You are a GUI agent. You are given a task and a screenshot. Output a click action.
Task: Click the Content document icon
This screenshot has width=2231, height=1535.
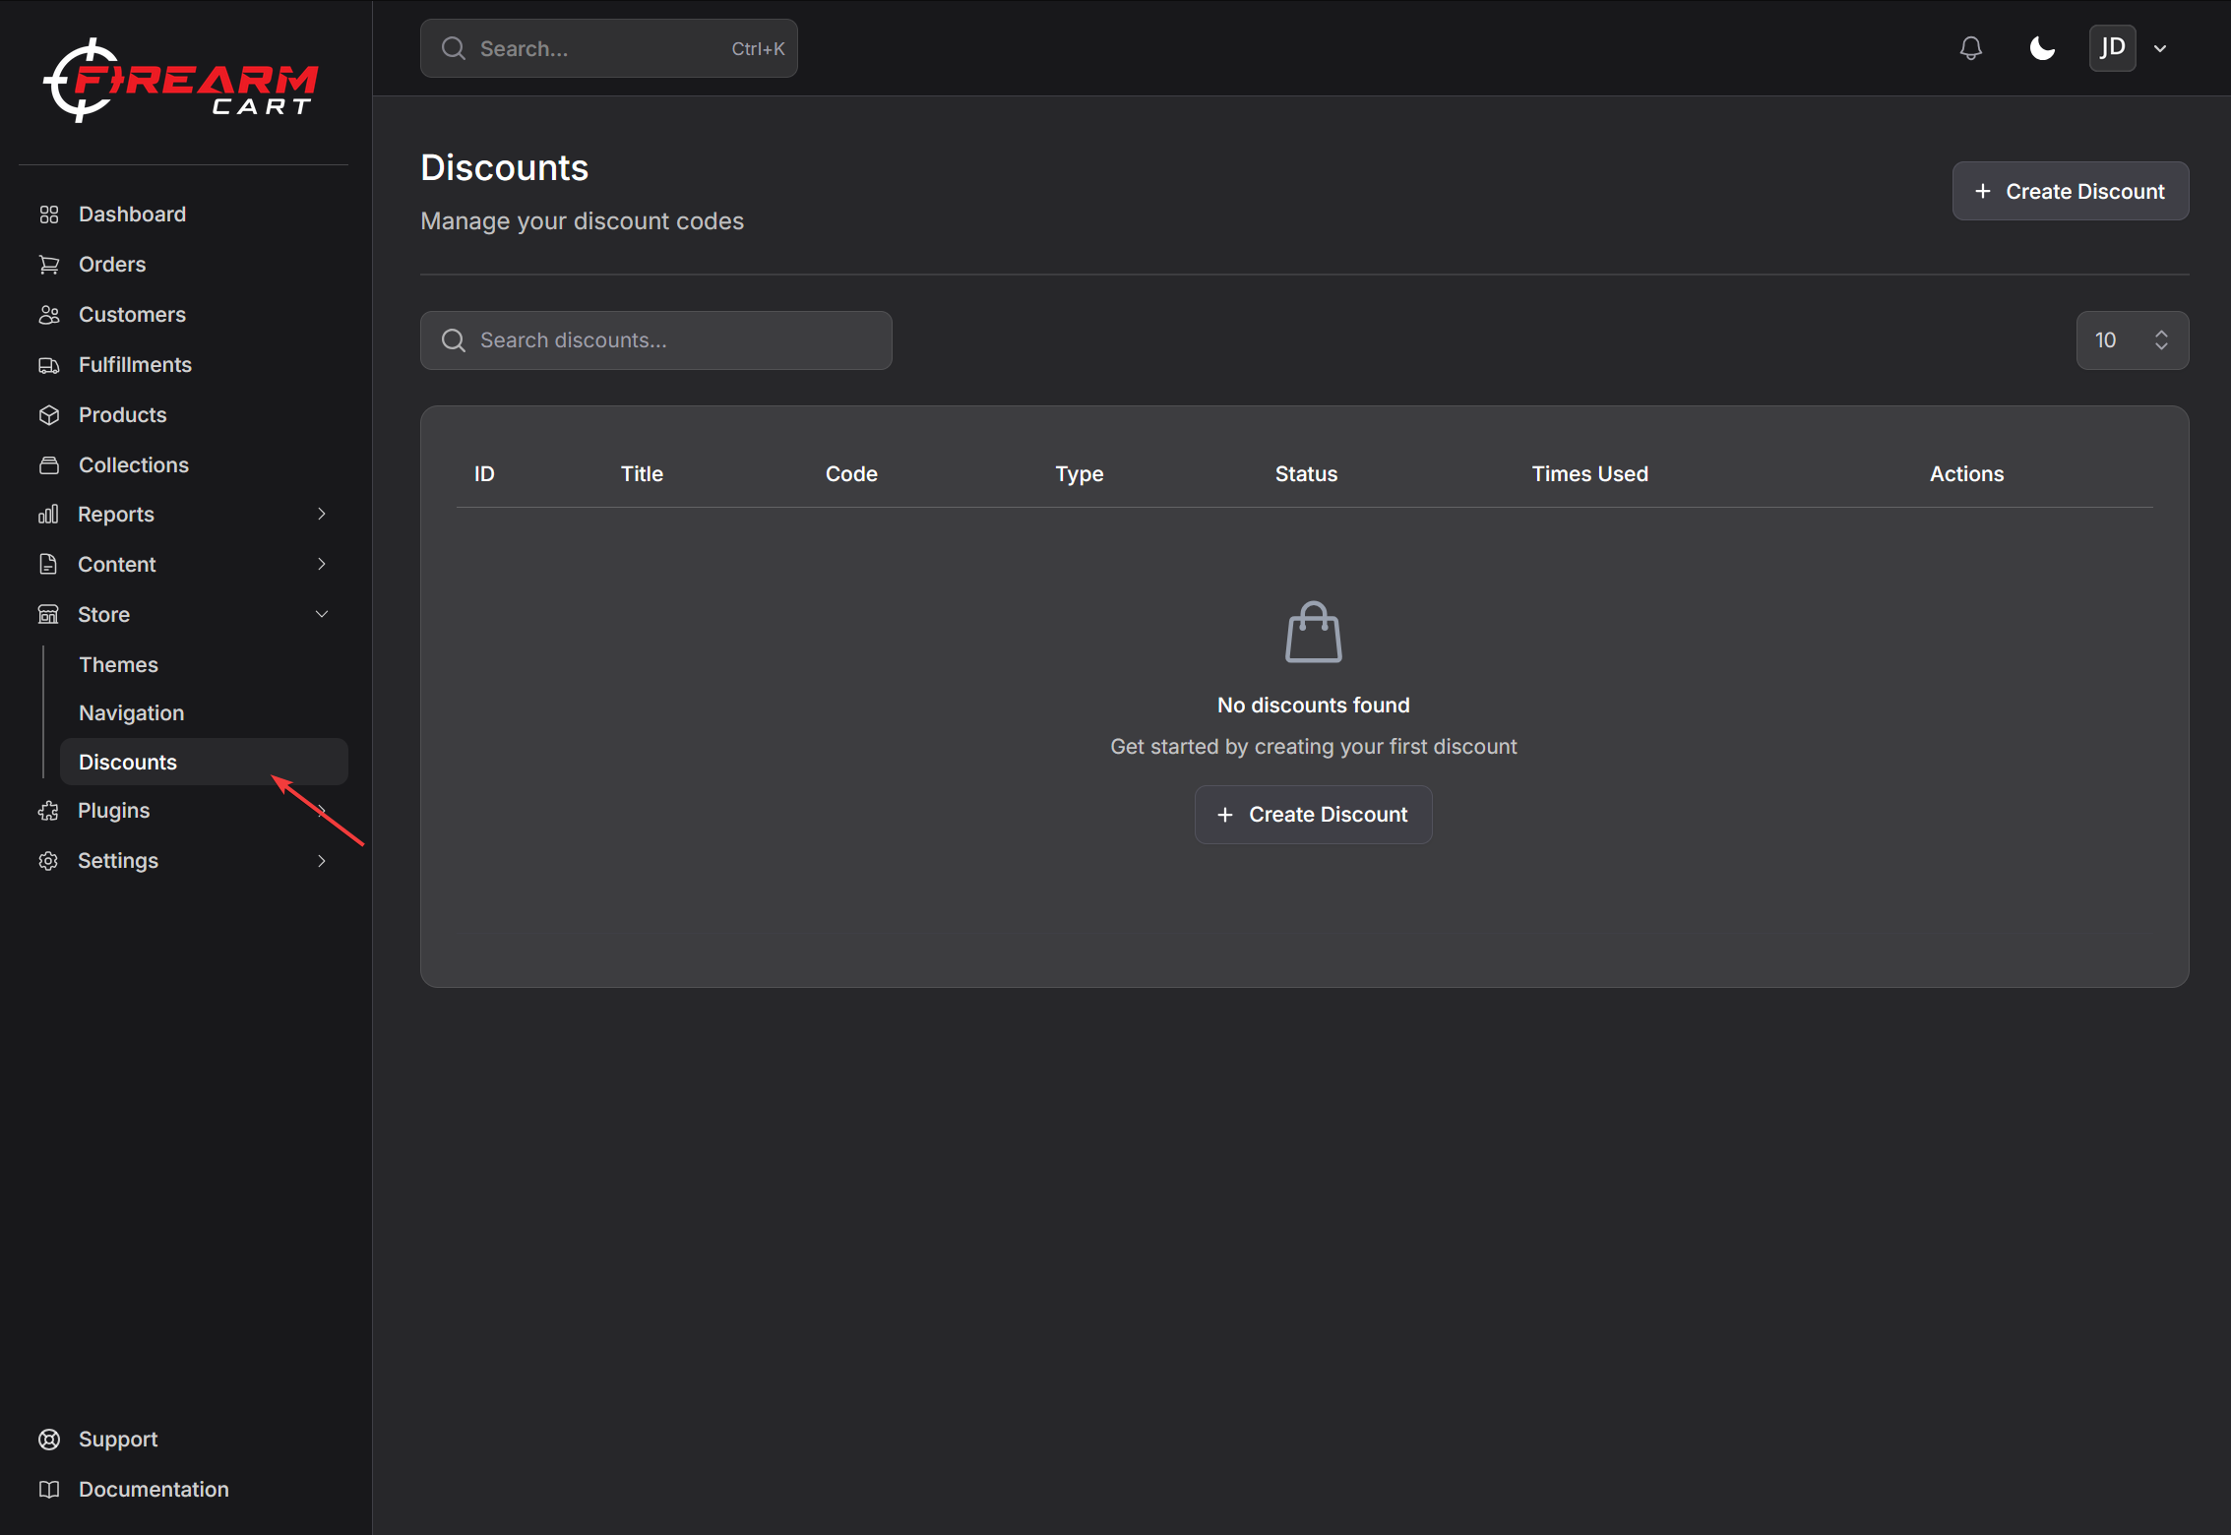(x=48, y=565)
